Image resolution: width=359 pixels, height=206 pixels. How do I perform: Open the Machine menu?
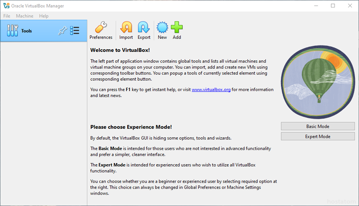24,16
